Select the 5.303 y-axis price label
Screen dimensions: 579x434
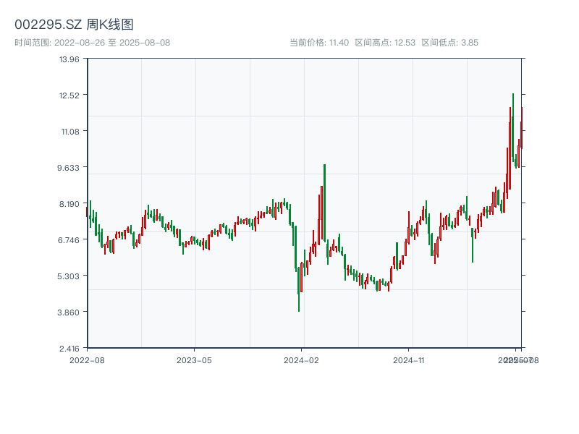(x=69, y=276)
